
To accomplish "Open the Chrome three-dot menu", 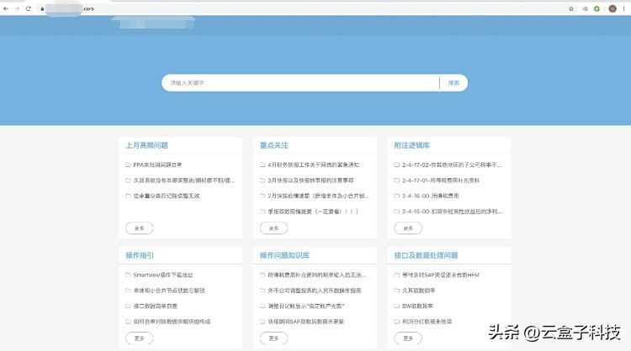I will [624, 9].
